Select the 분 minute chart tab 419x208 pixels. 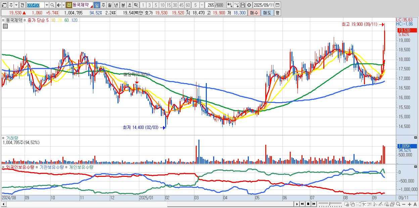click(x=123, y=5)
